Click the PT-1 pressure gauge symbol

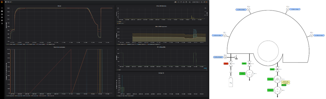tap(225, 35)
